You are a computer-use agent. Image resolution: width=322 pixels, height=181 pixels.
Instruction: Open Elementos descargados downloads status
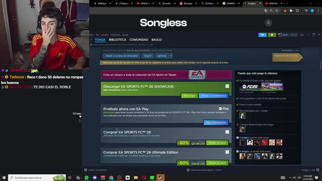(204, 170)
